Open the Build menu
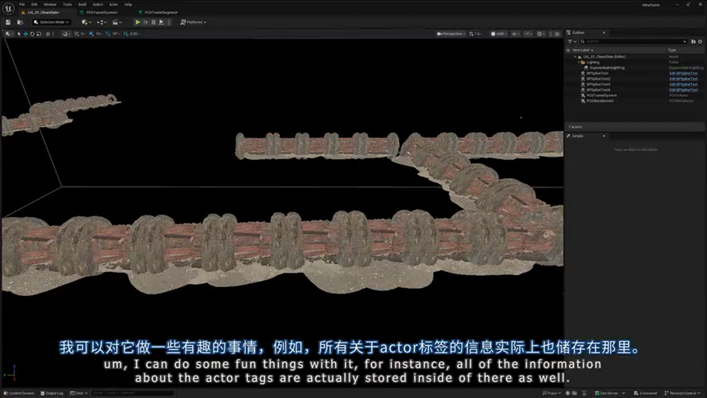 coord(82,4)
